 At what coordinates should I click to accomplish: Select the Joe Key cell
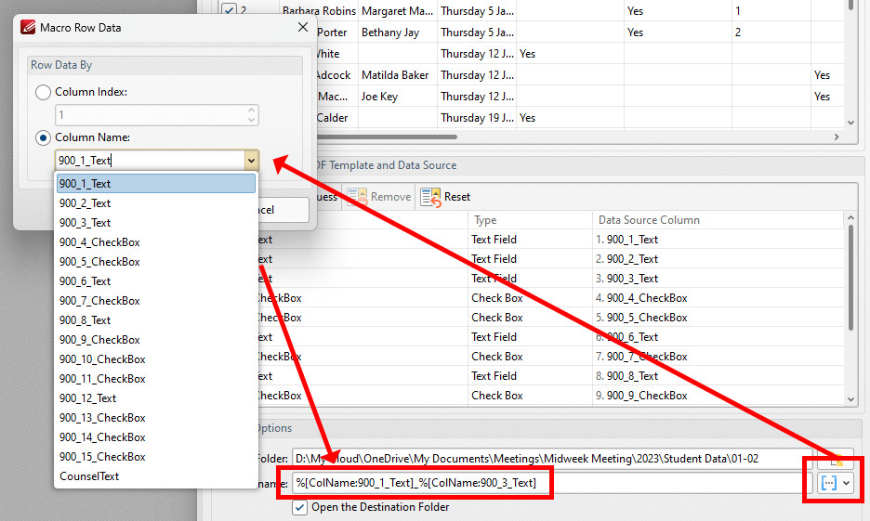398,97
